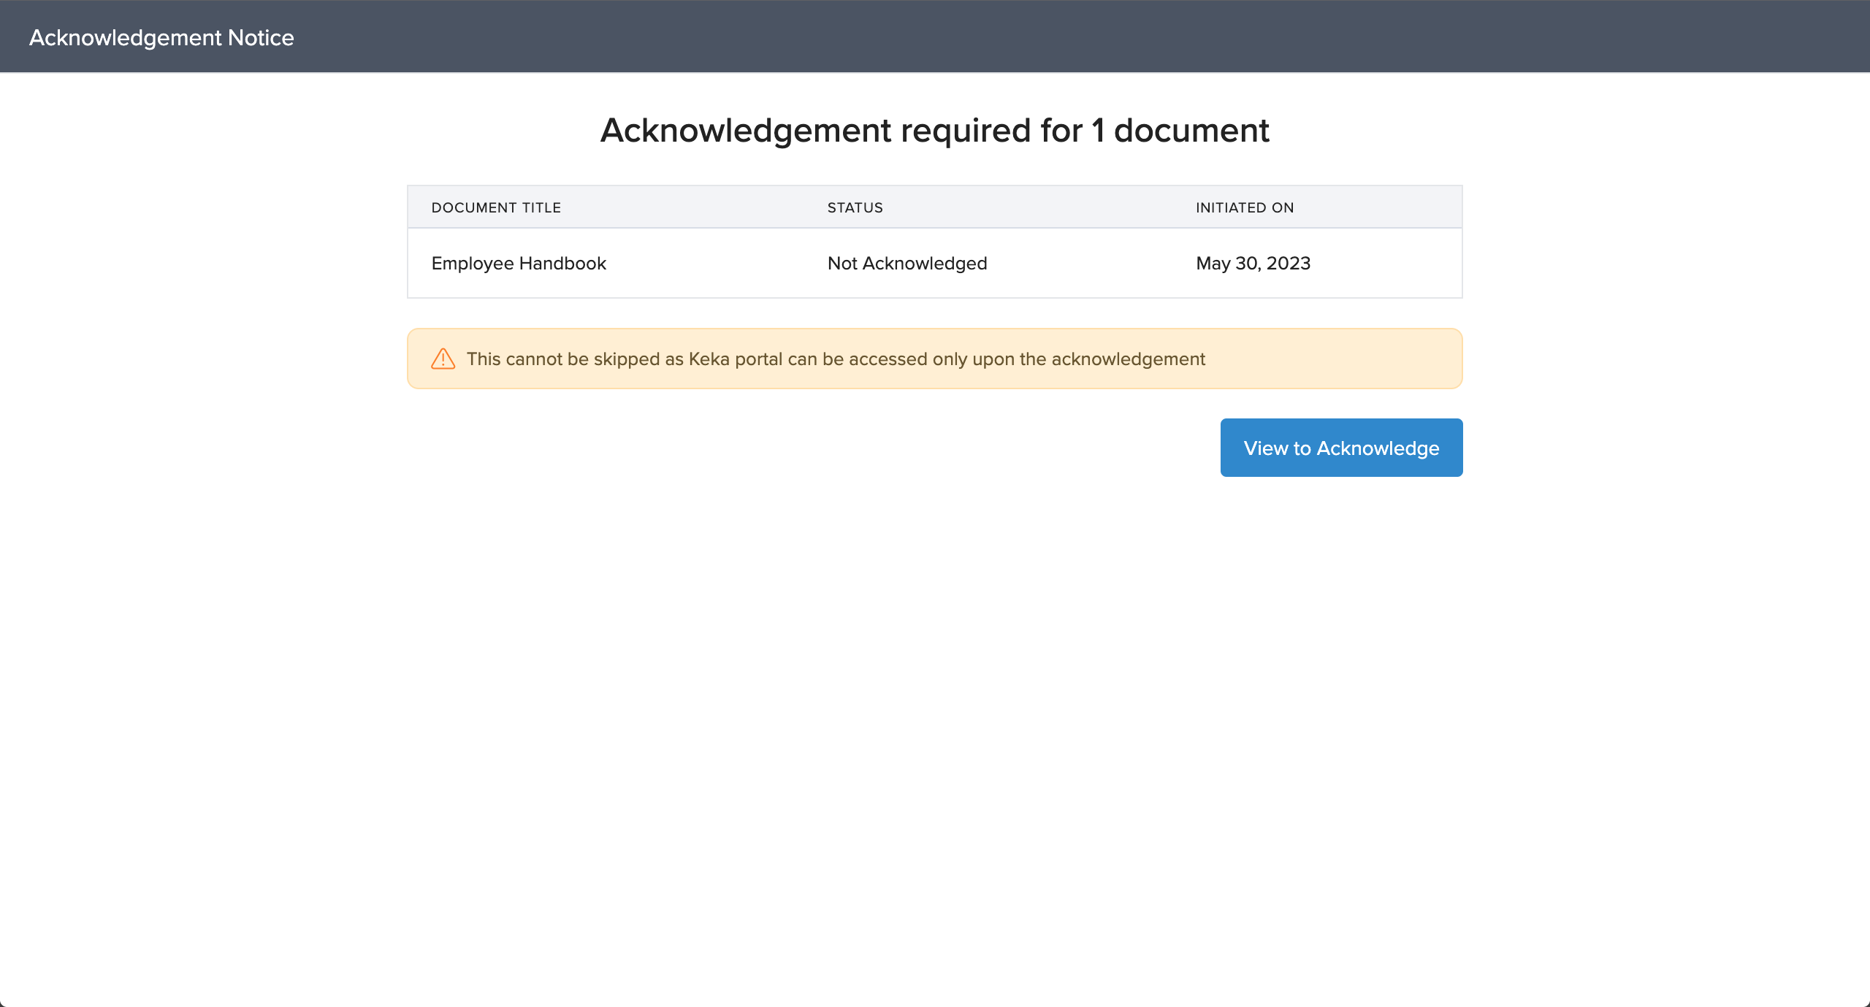The image size is (1870, 1007).
Task: Click the May 30, 2023 date cell
Action: pos(1253,264)
